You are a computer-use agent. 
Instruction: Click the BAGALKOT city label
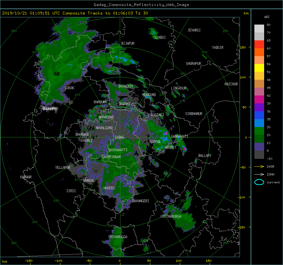126,86
